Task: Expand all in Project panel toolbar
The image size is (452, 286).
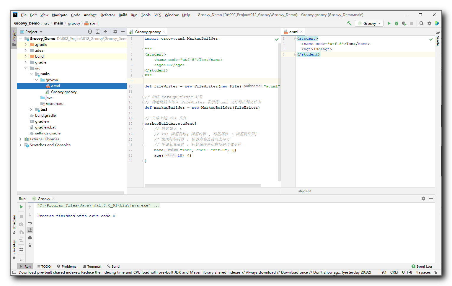Action: (98, 32)
